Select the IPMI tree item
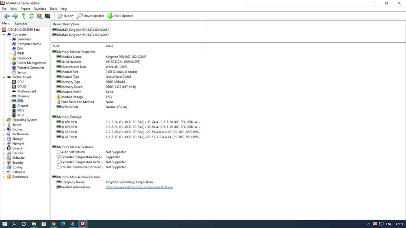This screenshot has width=406, height=228. 20,53
